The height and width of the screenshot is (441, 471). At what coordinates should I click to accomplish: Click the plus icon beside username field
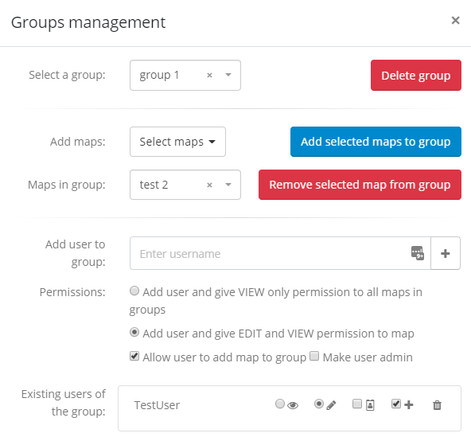446,253
